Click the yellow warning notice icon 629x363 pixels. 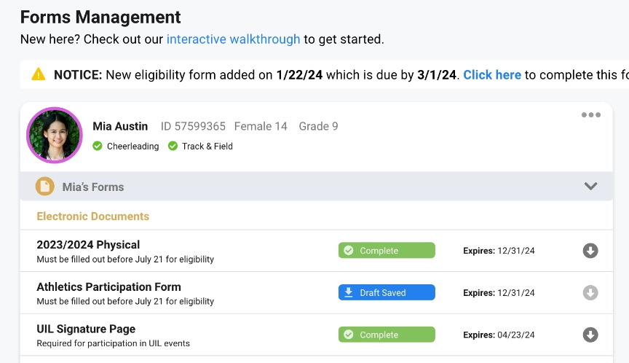click(x=39, y=74)
